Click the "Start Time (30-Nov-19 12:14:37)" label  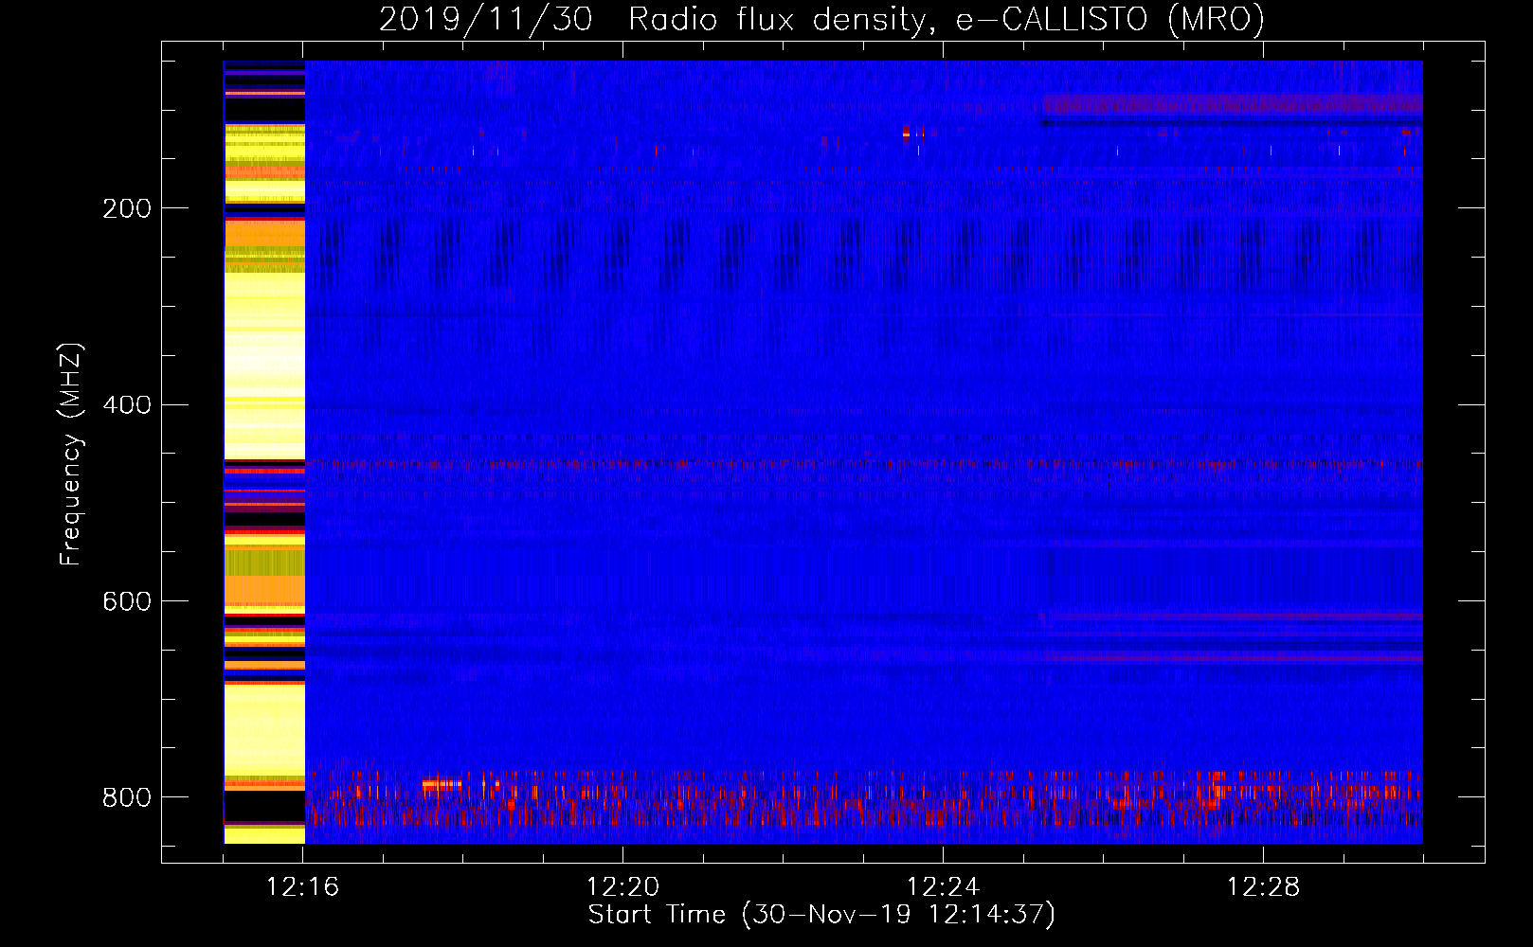point(821,915)
